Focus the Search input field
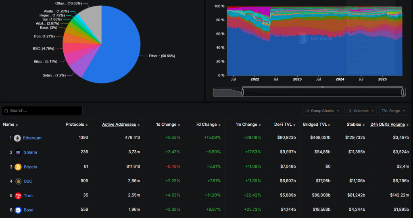 pos(44,111)
